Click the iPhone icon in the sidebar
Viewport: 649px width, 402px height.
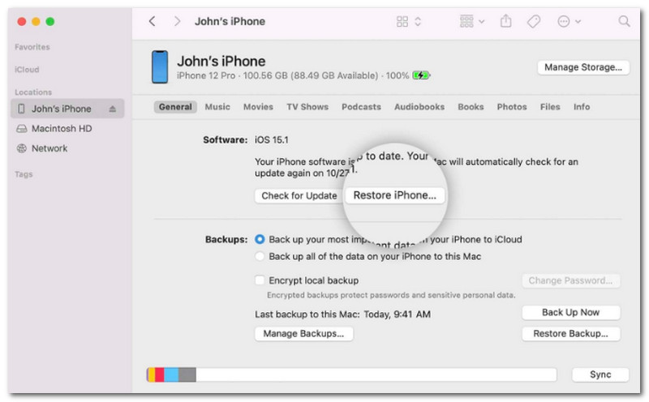tap(21, 109)
